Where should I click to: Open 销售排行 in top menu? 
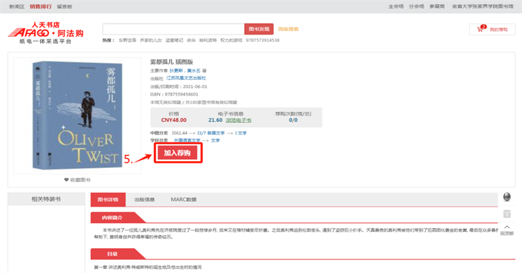(40, 6)
